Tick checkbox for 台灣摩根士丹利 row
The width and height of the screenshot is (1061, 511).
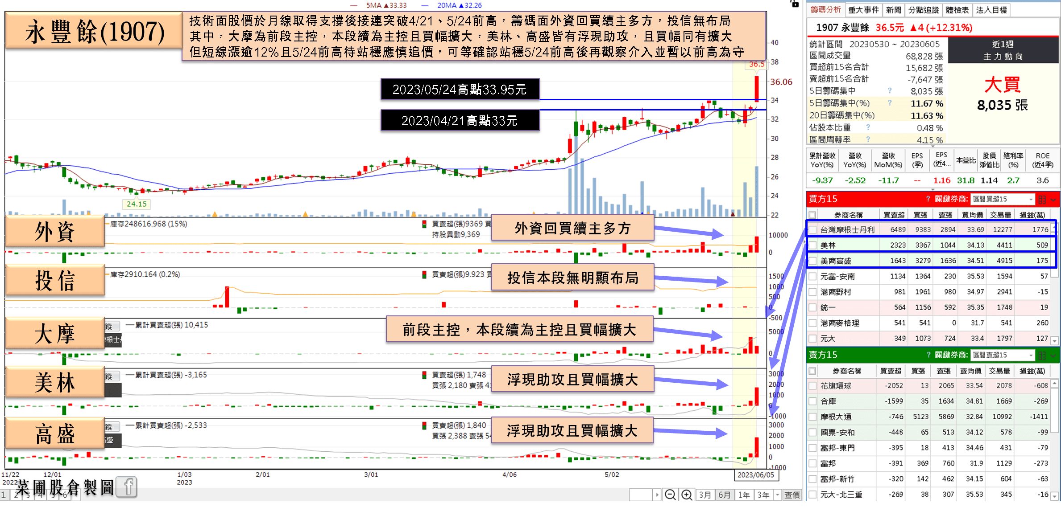click(812, 230)
